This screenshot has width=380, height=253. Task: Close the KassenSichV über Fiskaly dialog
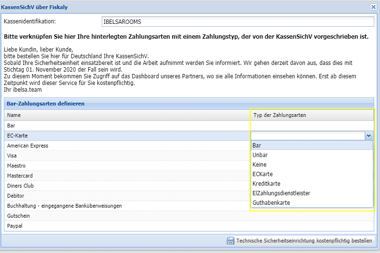pyautogui.click(x=373, y=7)
